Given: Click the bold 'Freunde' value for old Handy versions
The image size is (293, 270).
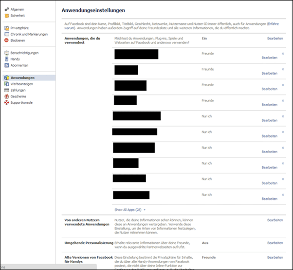Looking at the screenshot, I should tap(209, 257).
